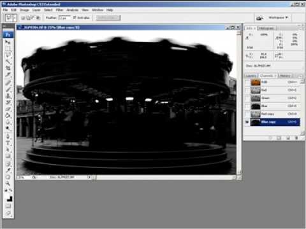The image size is (306, 229).
Task: Choose Intersect with Selection mode
Action: pos(38,18)
